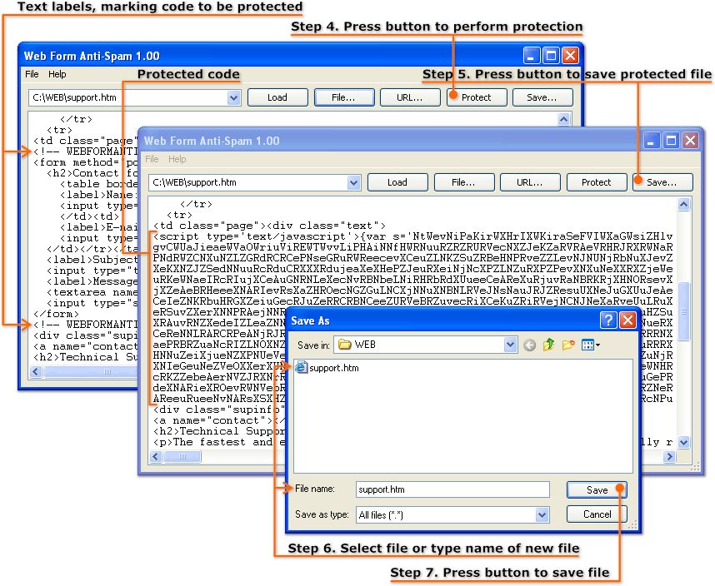The image size is (715, 586).
Task: Click '</form>' line in back window code
Action: coord(56,314)
